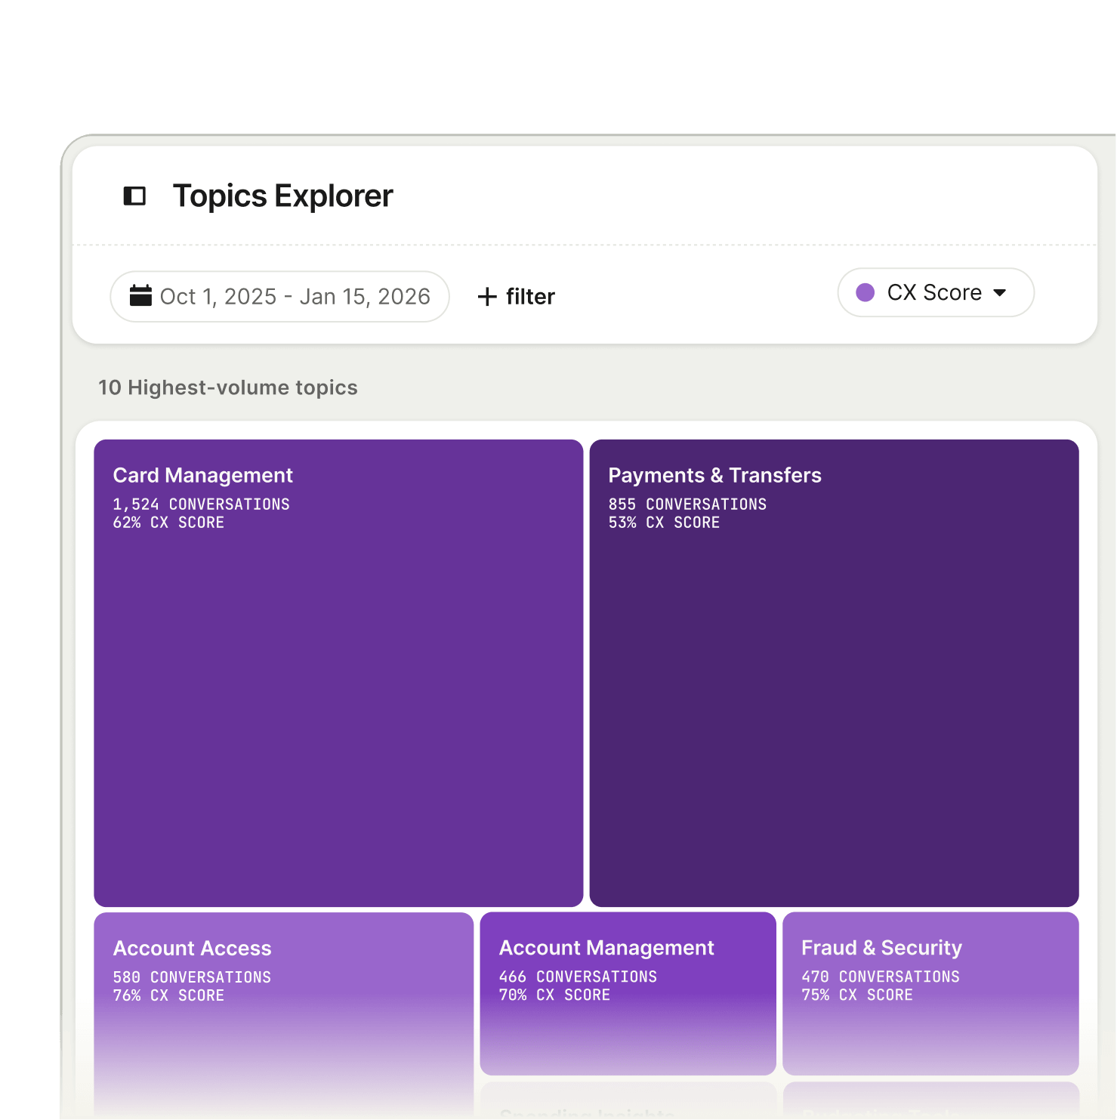Click the Topics Explorer panel icon
Screen dimensions: 1117x1120
click(135, 196)
